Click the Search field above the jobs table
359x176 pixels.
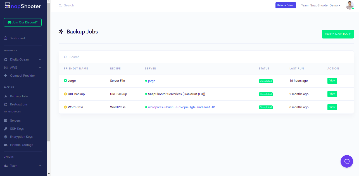206,57
